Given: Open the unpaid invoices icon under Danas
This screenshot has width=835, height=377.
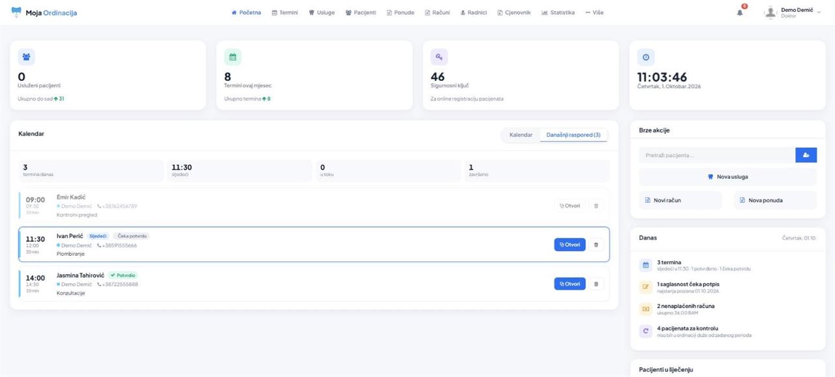Looking at the screenshot, I should click(x=646, y=309).
